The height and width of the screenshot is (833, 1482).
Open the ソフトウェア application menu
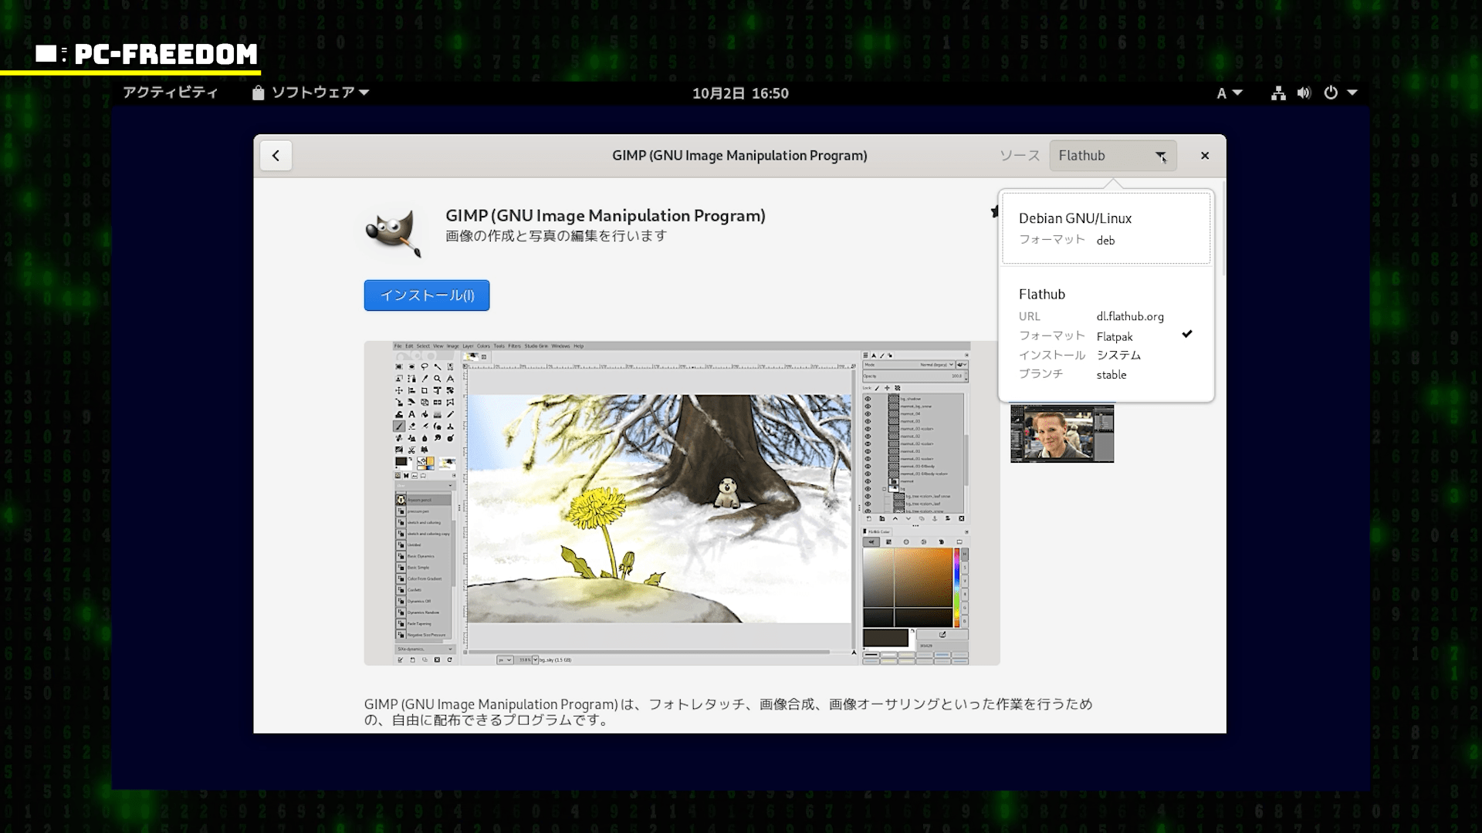(x=311, y=93)
